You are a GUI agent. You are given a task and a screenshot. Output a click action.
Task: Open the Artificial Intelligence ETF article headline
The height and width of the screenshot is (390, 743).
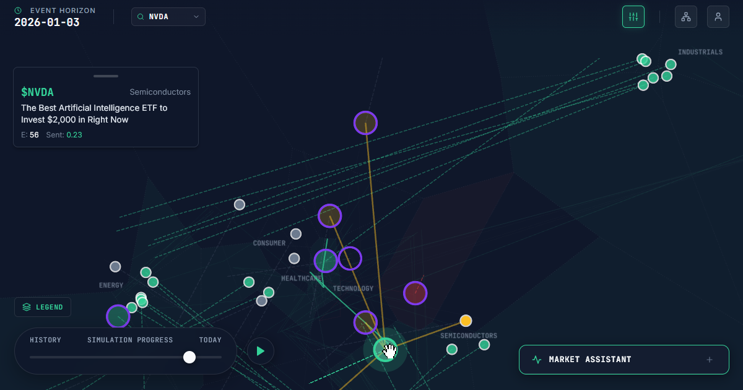94,113
